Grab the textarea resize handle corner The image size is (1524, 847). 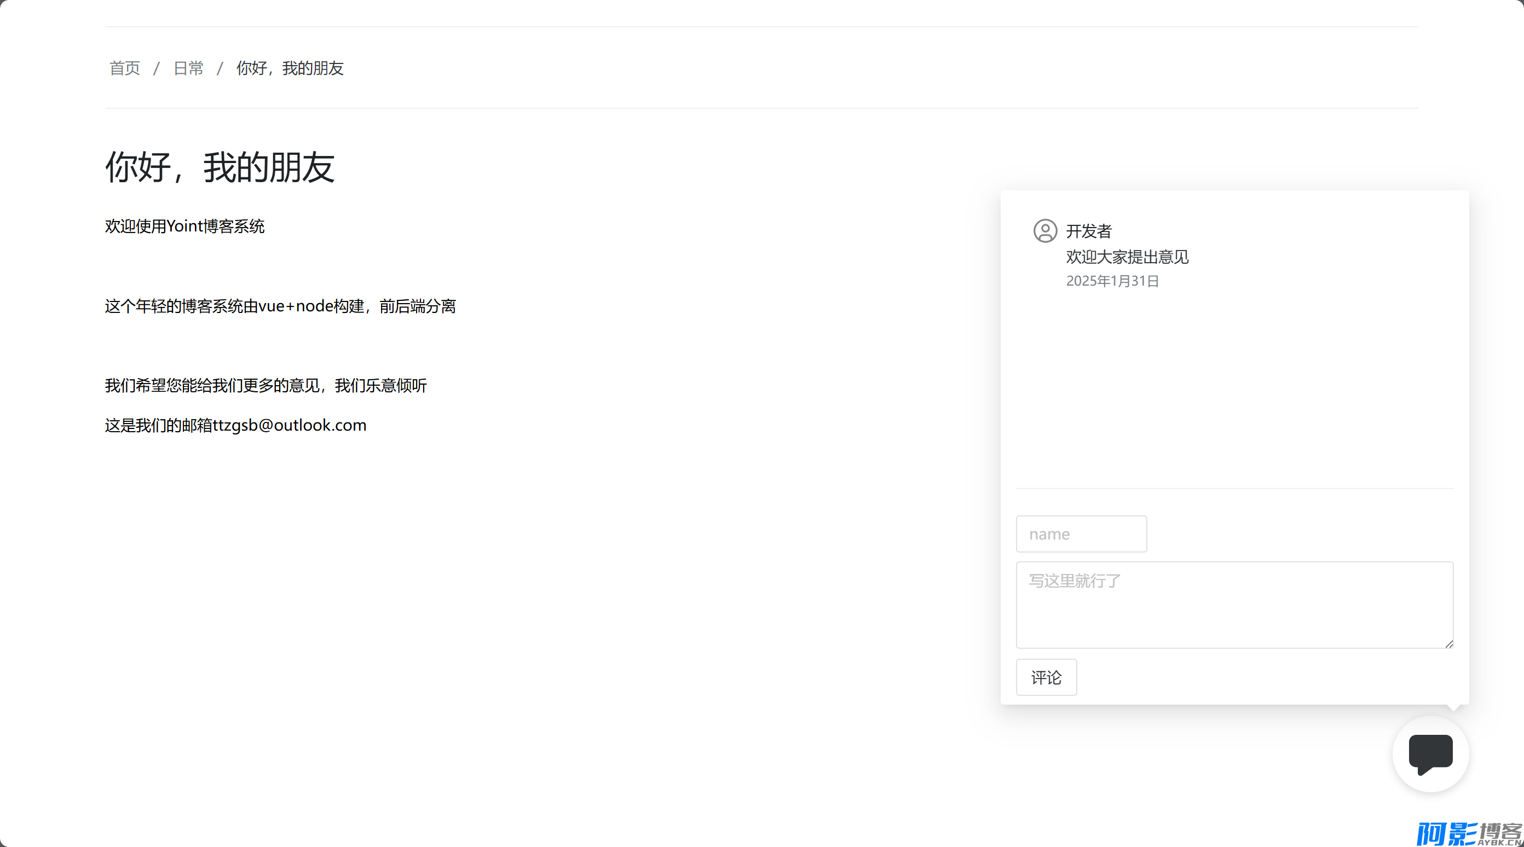[x=1449, y=644]
